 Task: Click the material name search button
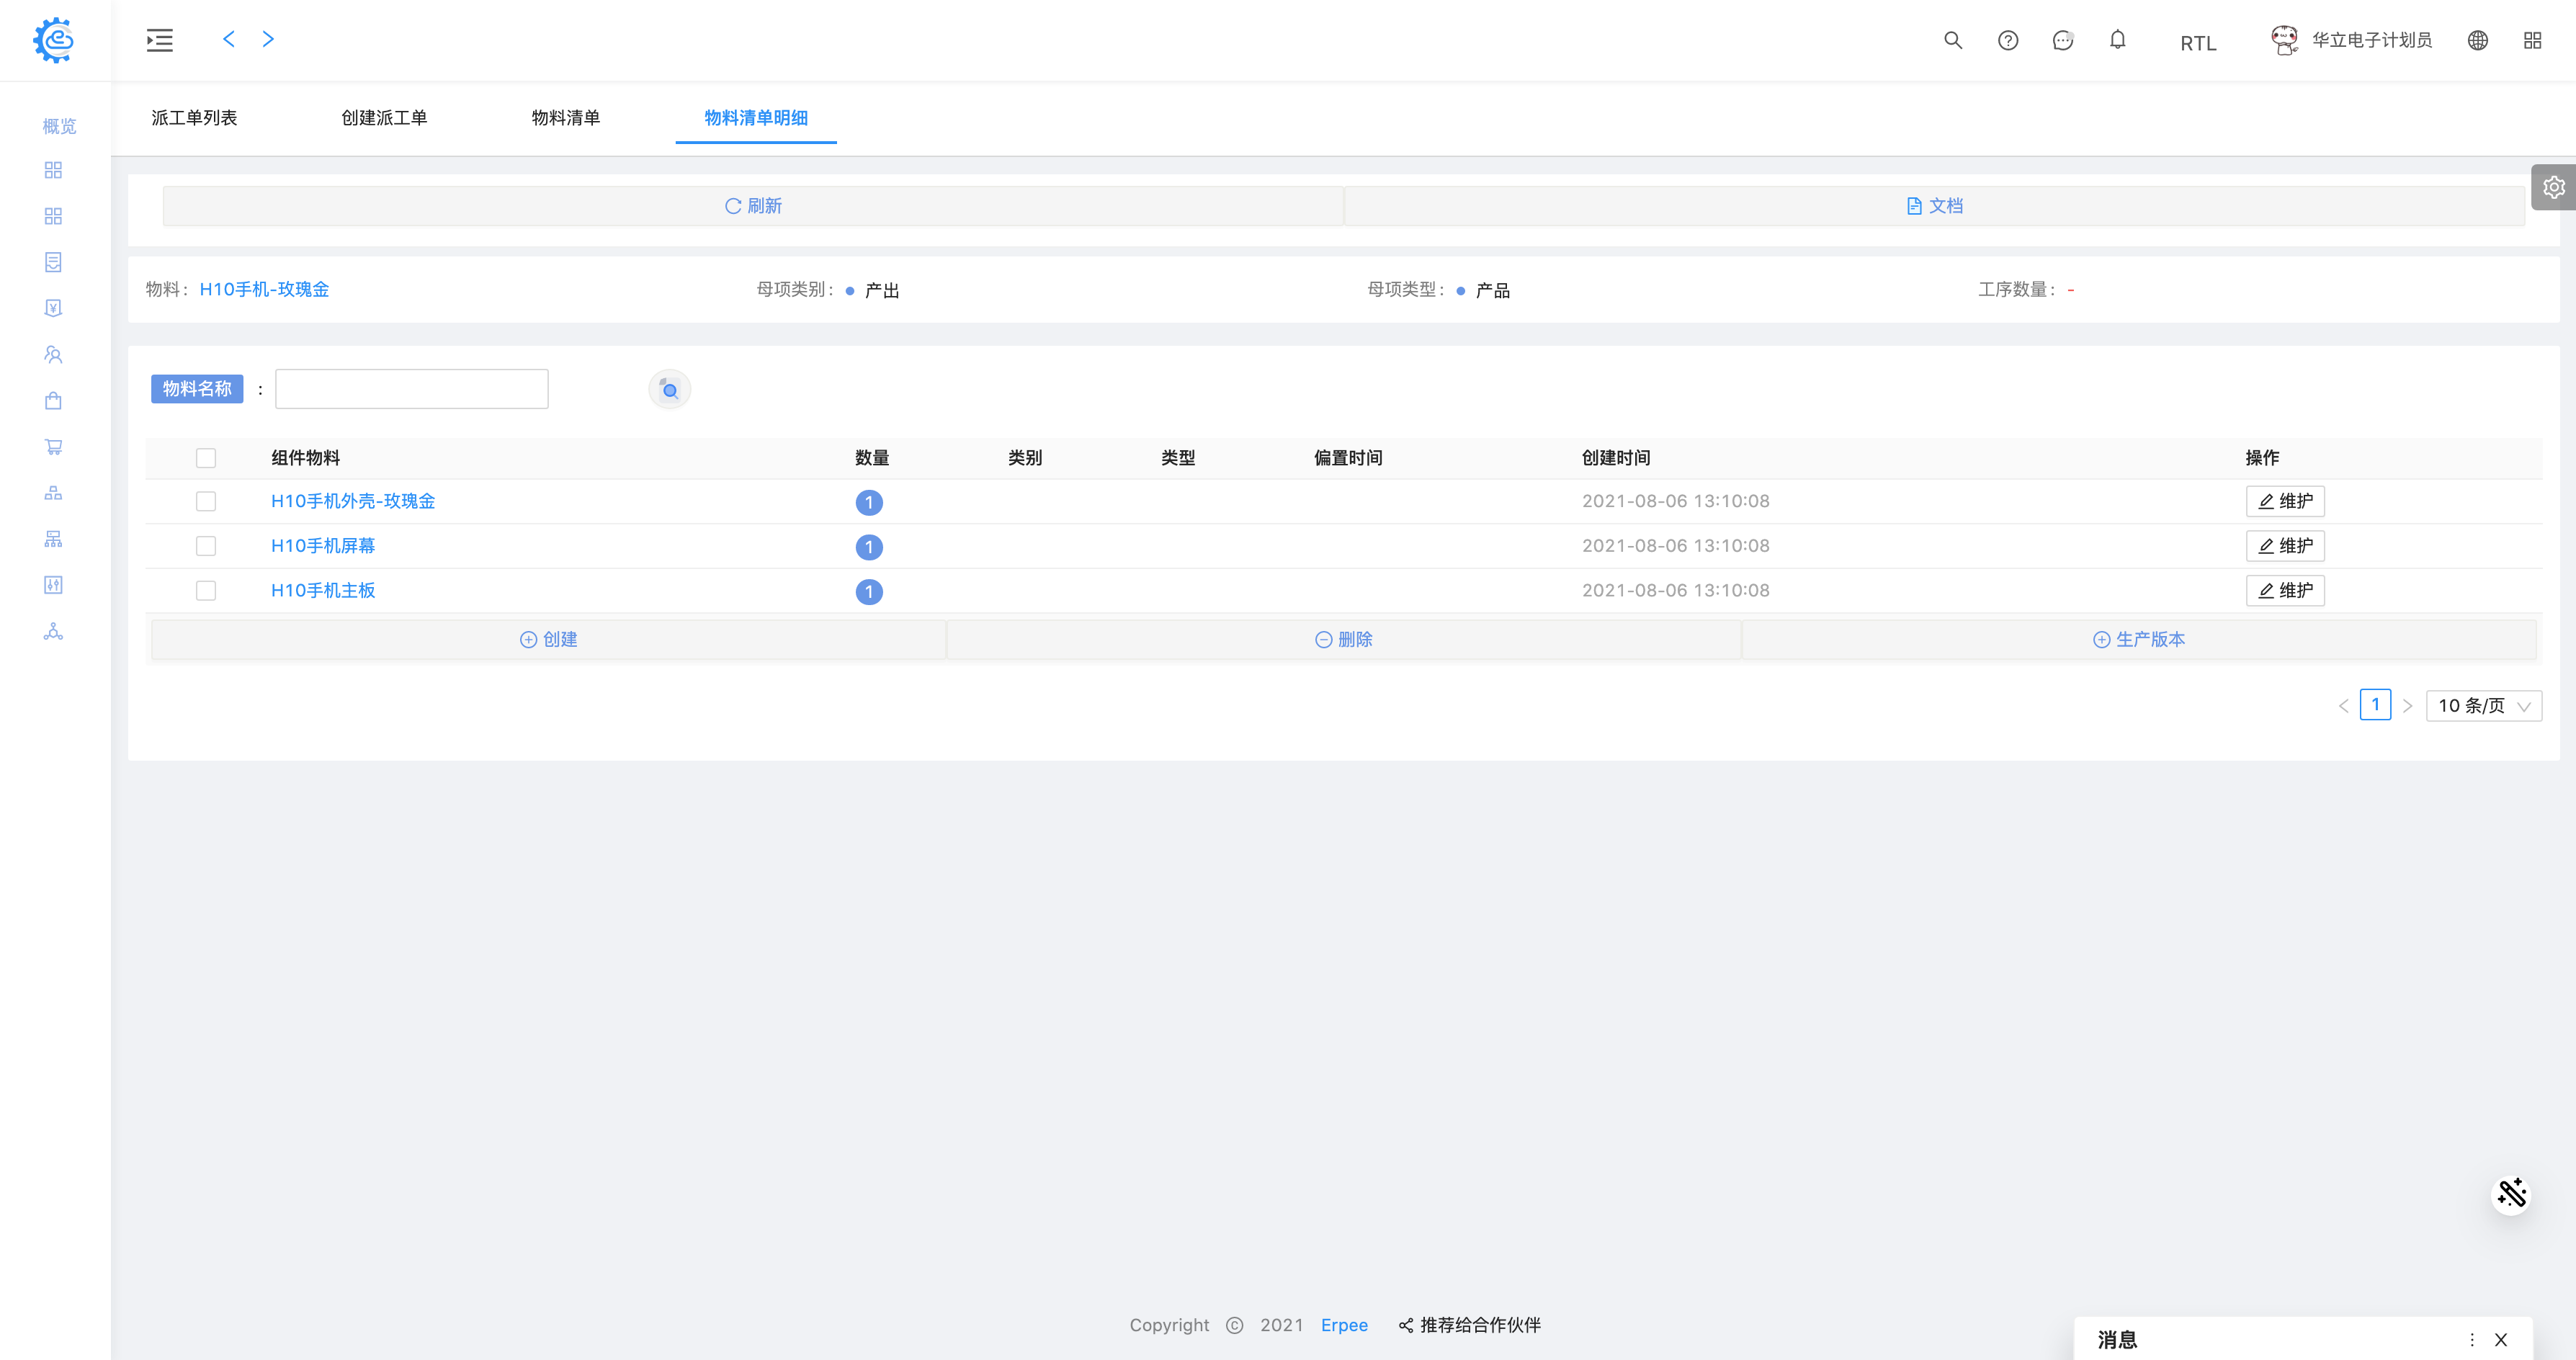(669, 390)
